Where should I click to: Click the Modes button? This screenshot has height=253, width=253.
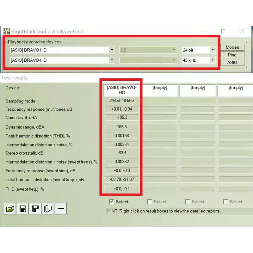[232, 47]
